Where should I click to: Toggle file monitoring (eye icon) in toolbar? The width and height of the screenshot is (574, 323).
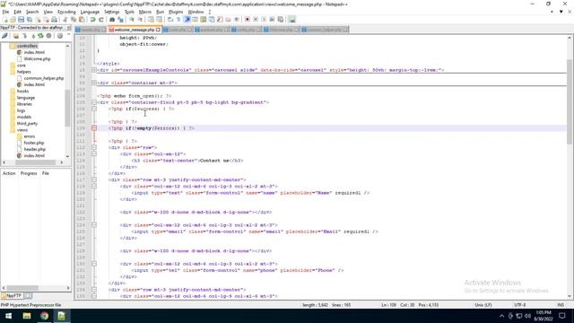[x=237, y=20]
